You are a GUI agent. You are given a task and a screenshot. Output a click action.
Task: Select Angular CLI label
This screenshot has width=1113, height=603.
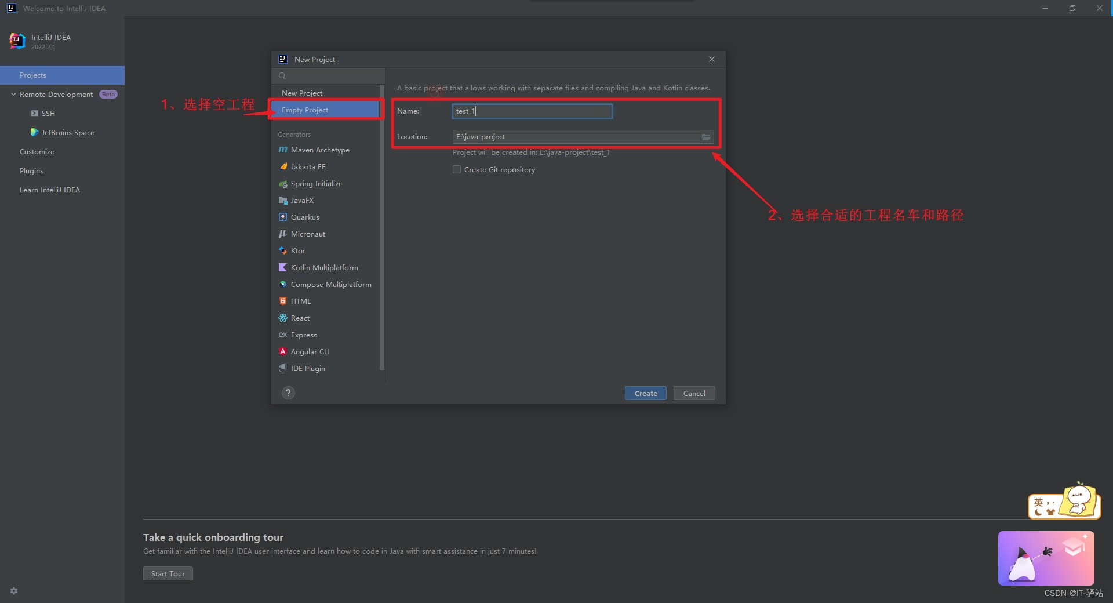(310, 351)
